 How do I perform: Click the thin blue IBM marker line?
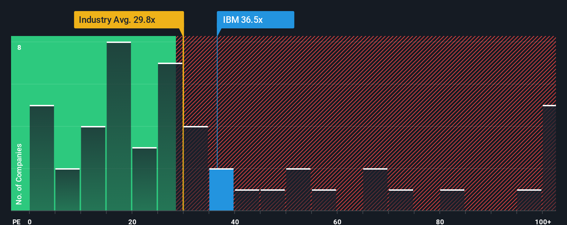click(217, 102)
